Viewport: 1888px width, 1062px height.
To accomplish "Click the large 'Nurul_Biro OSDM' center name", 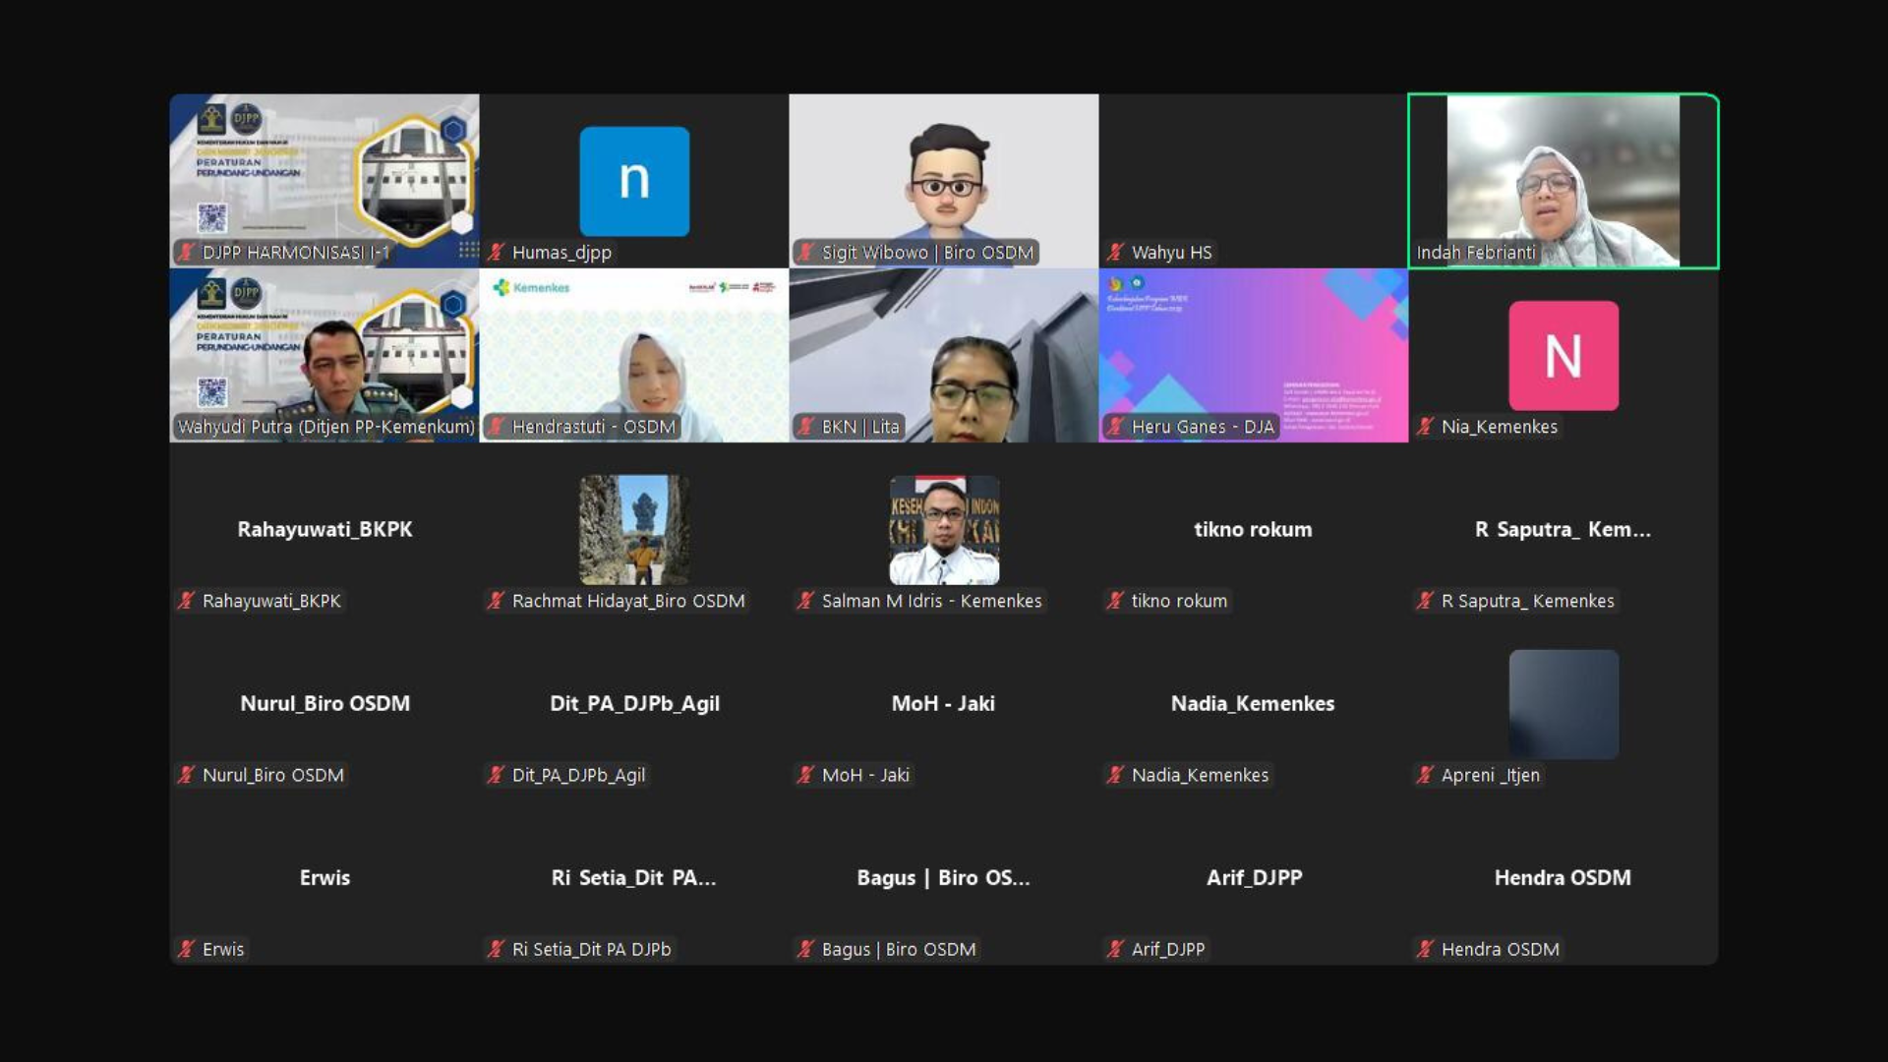I will [324, 703].
